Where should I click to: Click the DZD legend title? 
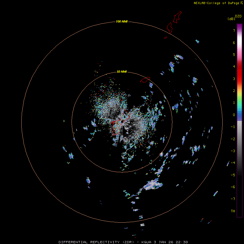click(238, 16)
